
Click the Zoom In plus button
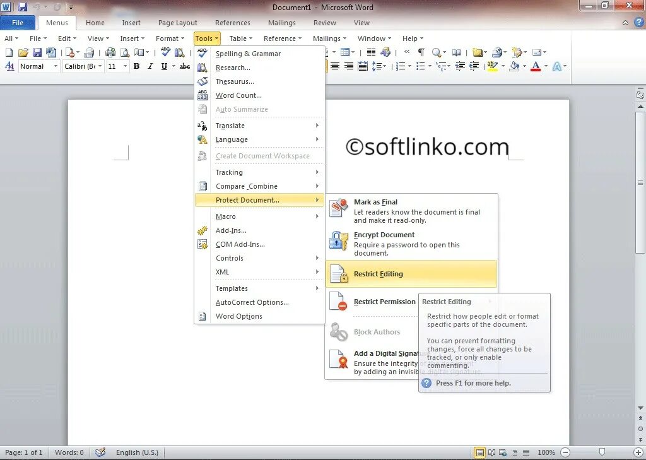click(638, 452)
